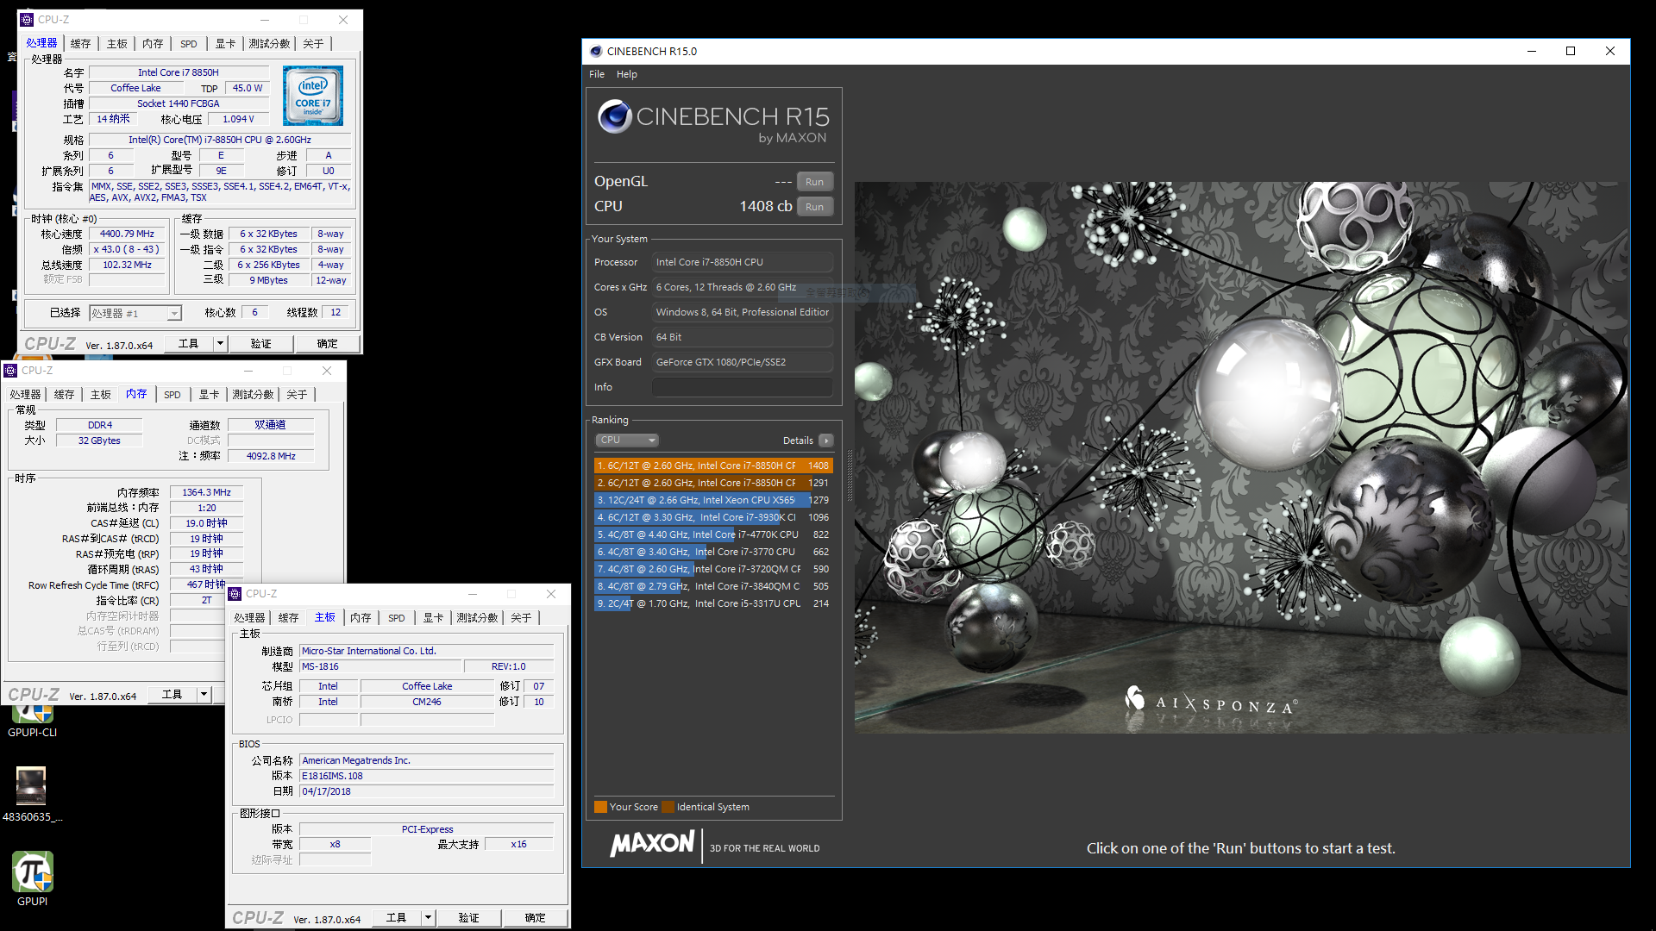Click the BIOS date 04/17/2018
The image size is (1656, 931).
(426, 791)
